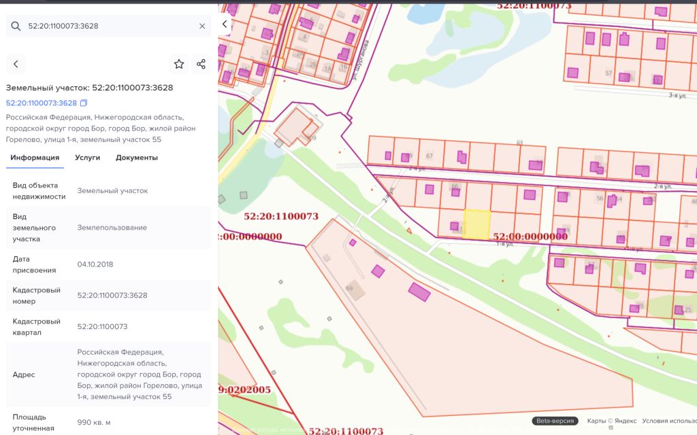697x435 pixels.
Task: Click the Beta-версия badge
Action: (x=555, y=421)
